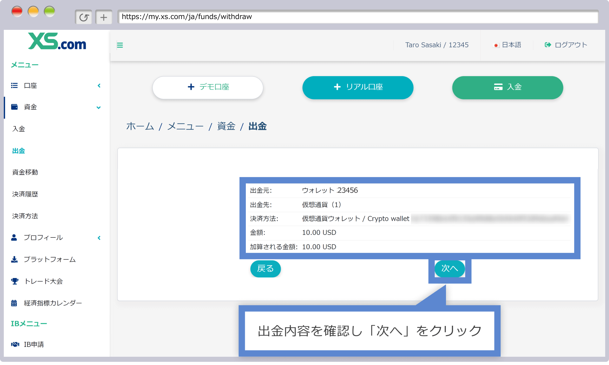Image resolution: width=609 pixels, height=365 pixels.
Task: Open a new tab with plus icon
Action: [104, 17]
